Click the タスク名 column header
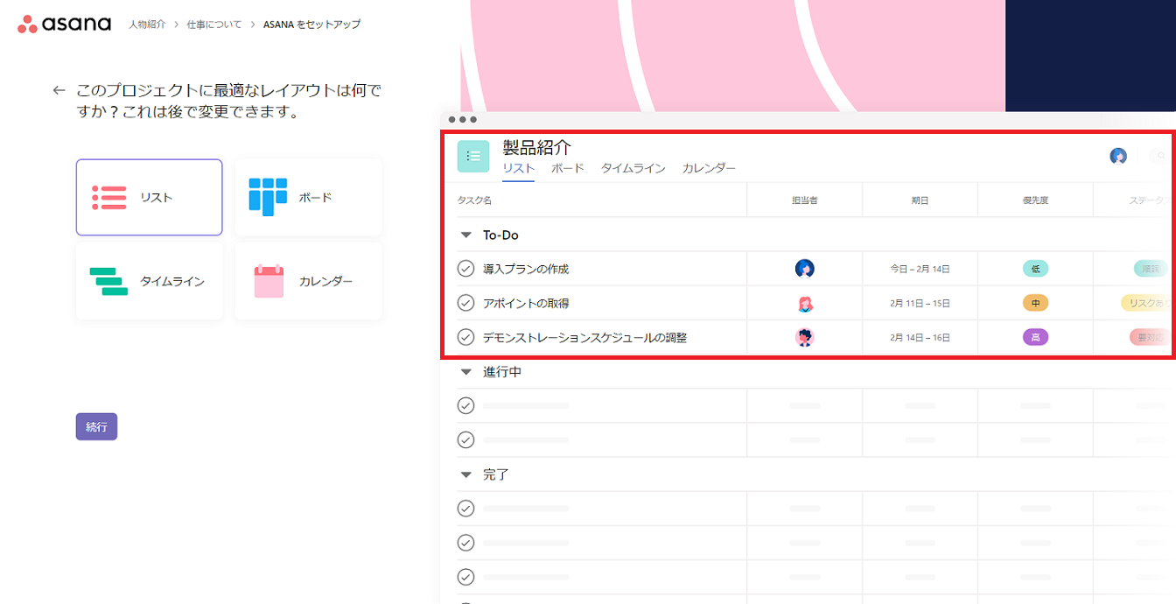Image resolution: width=1176 pixels, height=604 pixels. point(474,200)
